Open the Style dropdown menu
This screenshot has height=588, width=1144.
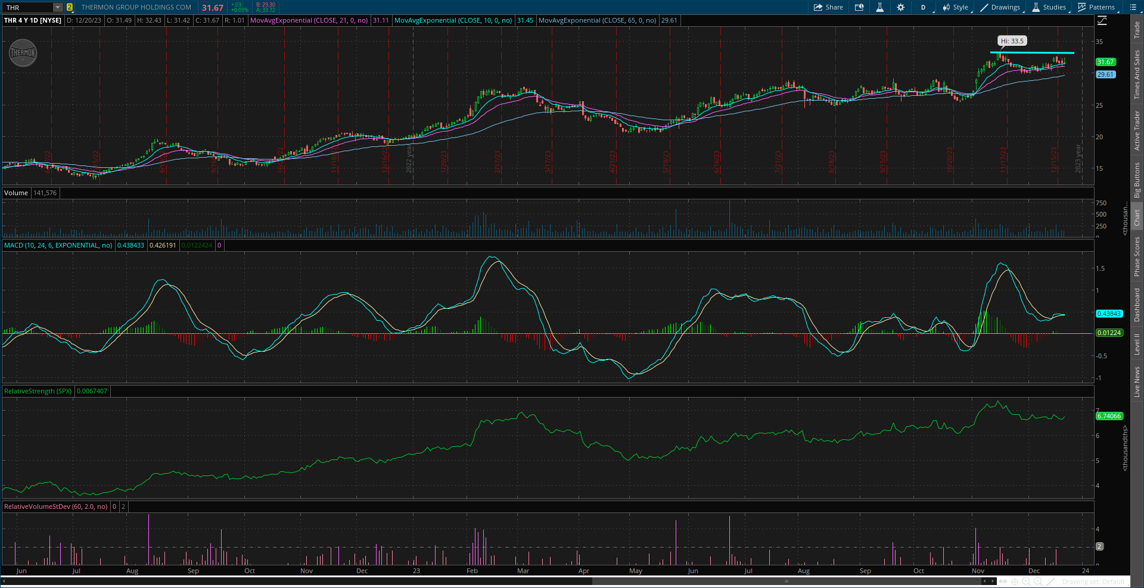coord(955,7)
